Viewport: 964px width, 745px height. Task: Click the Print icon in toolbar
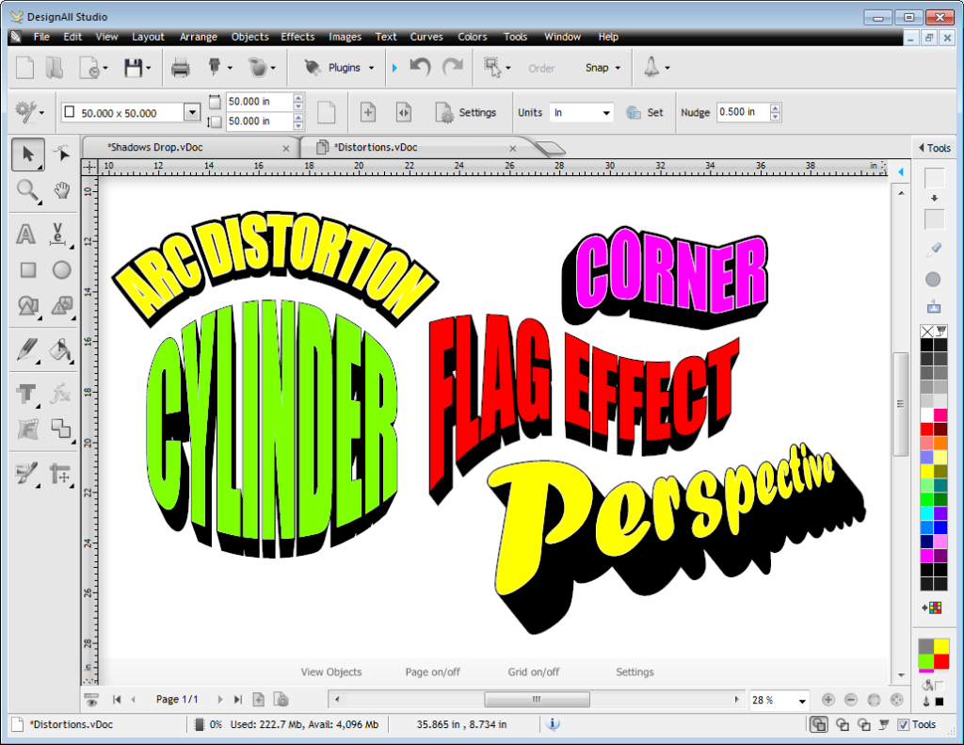point(181,68)
